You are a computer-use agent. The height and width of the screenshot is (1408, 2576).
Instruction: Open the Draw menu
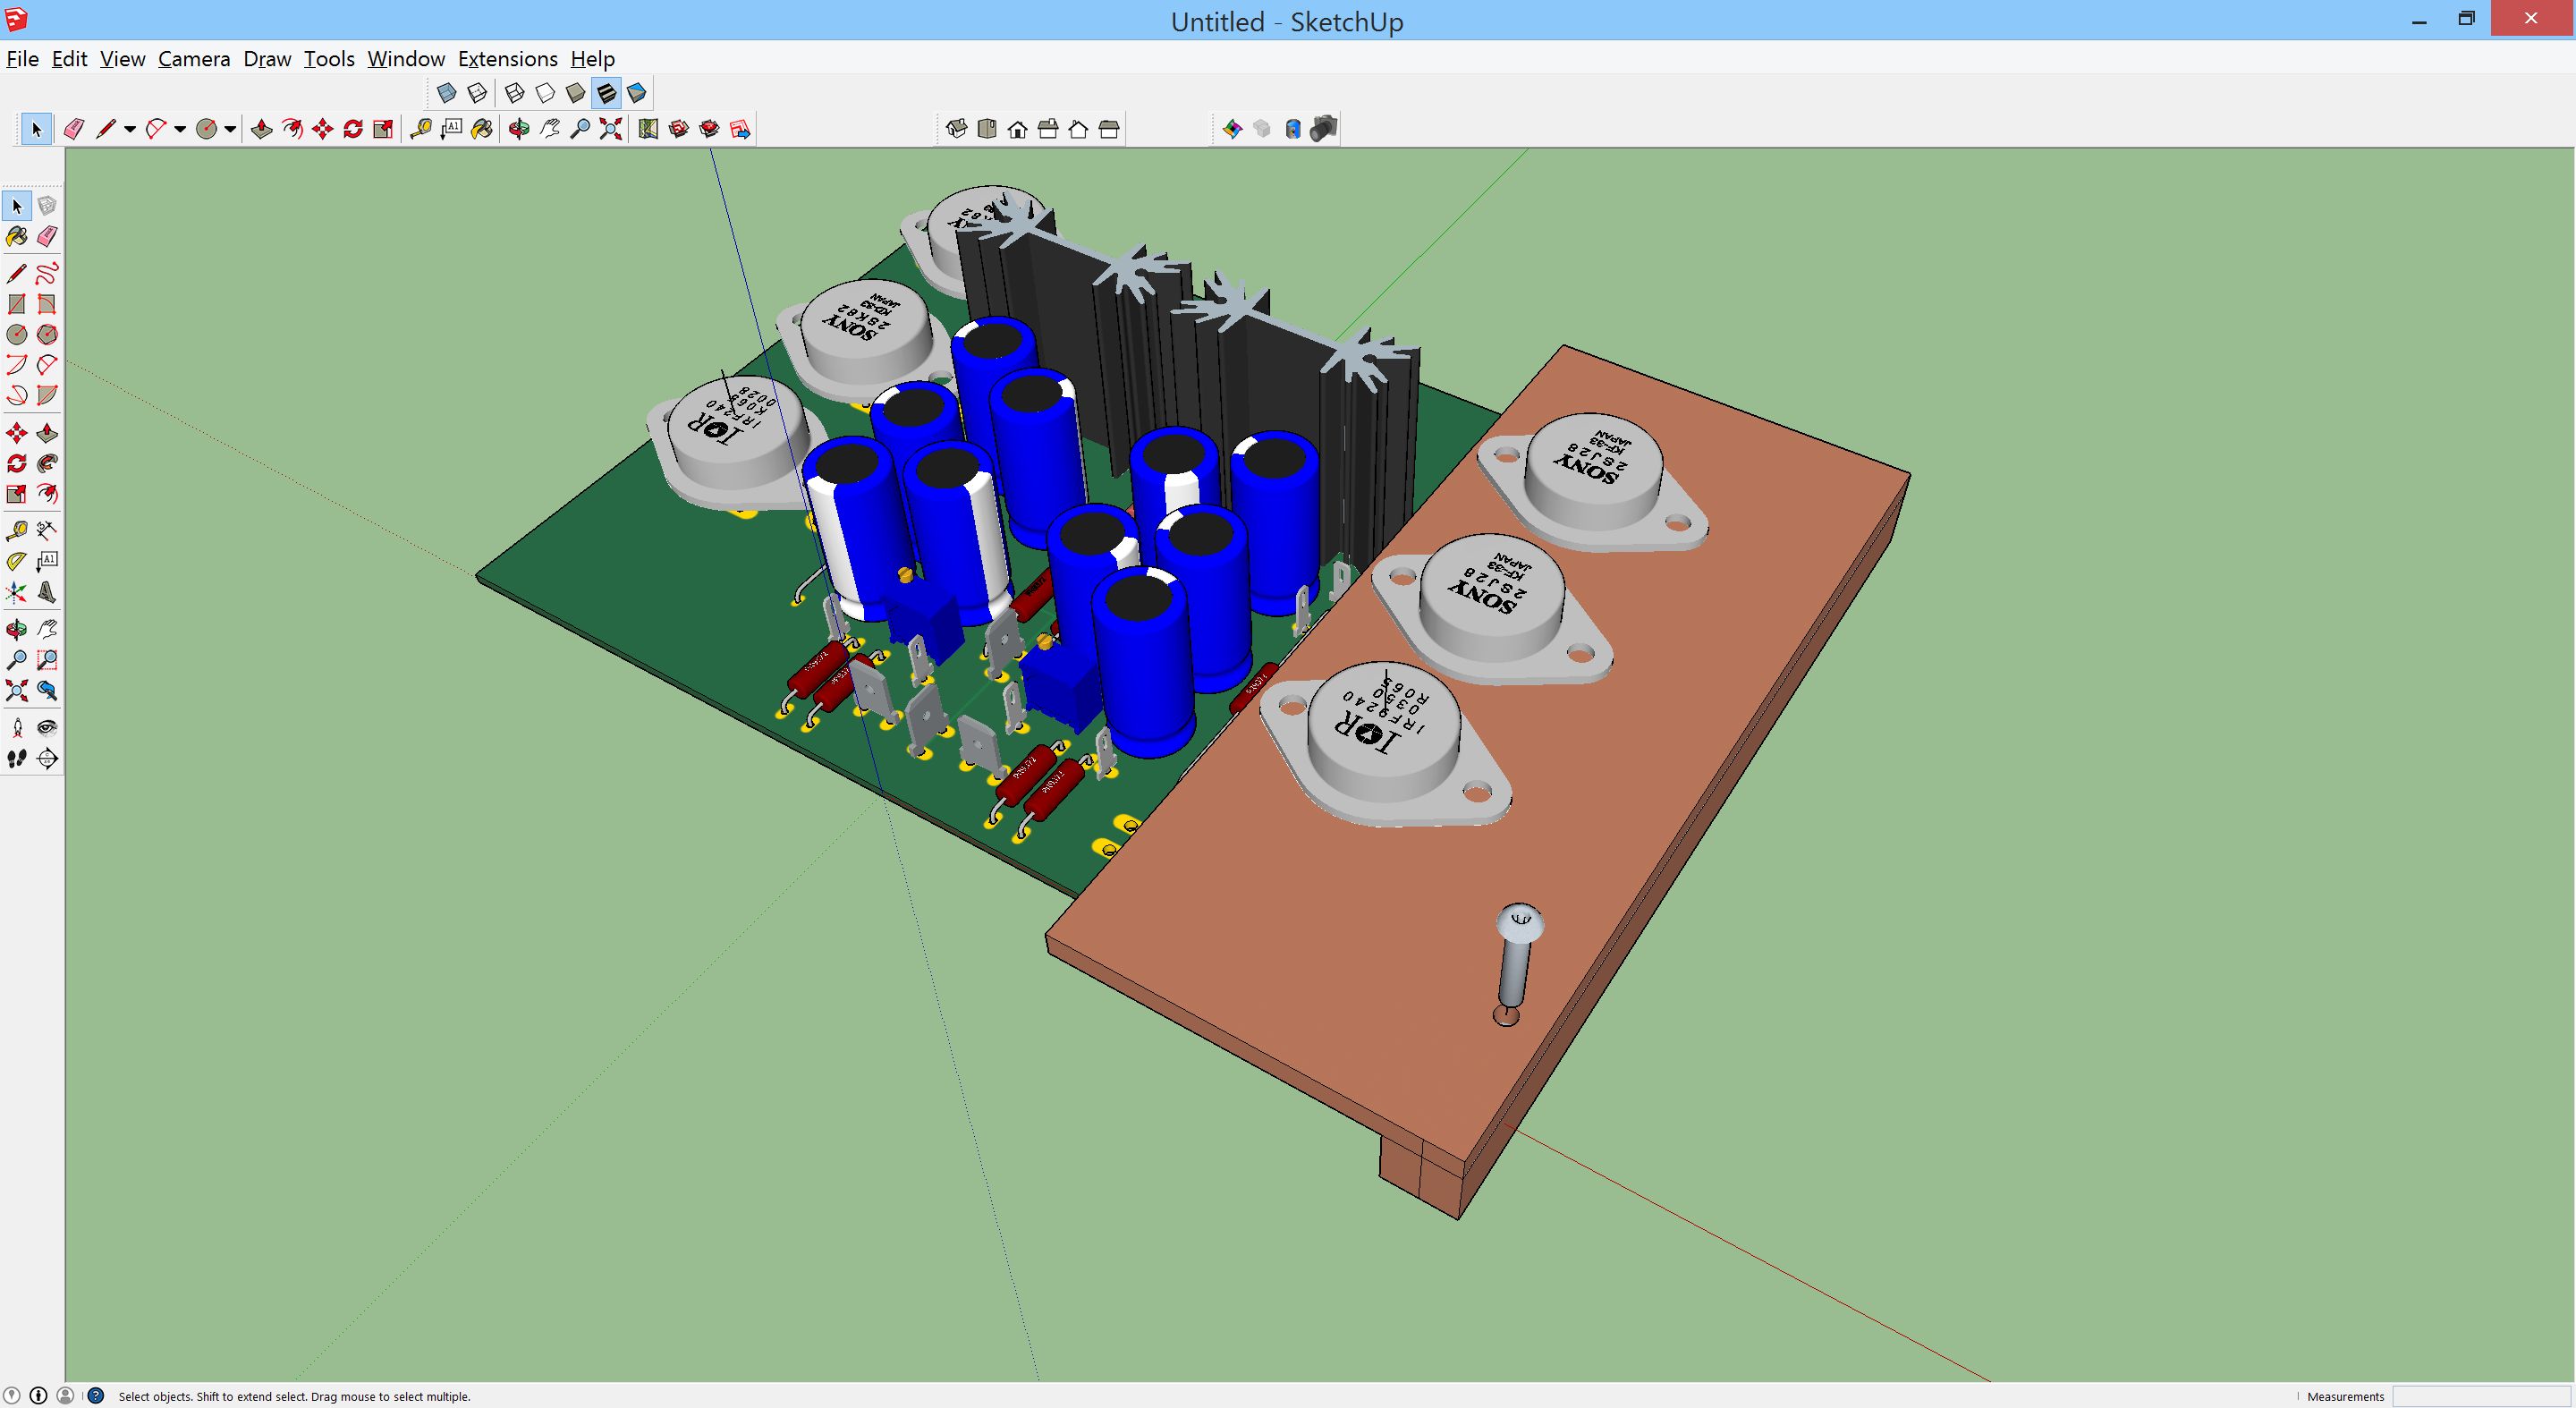click(267, 59)
